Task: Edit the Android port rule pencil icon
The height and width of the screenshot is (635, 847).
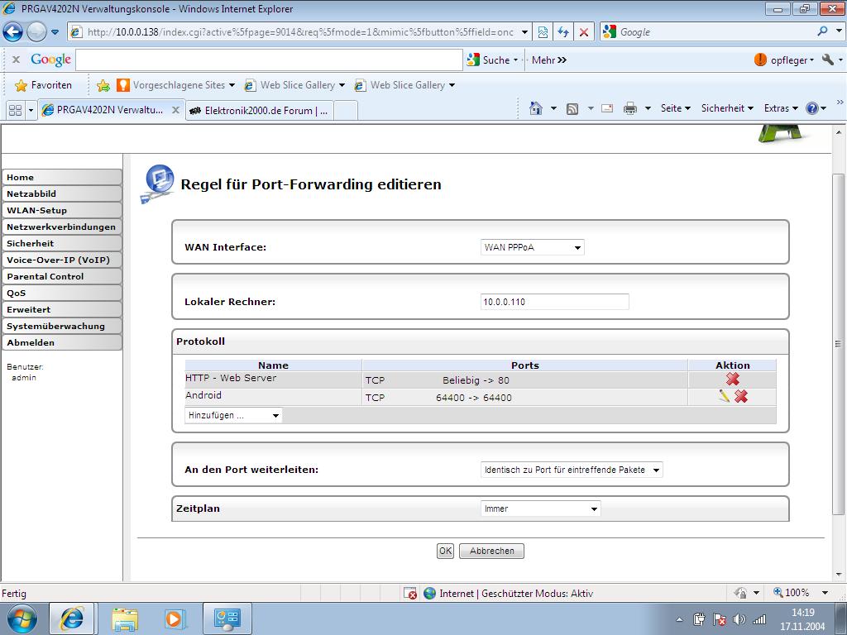Action: click(x=724, y=396)
